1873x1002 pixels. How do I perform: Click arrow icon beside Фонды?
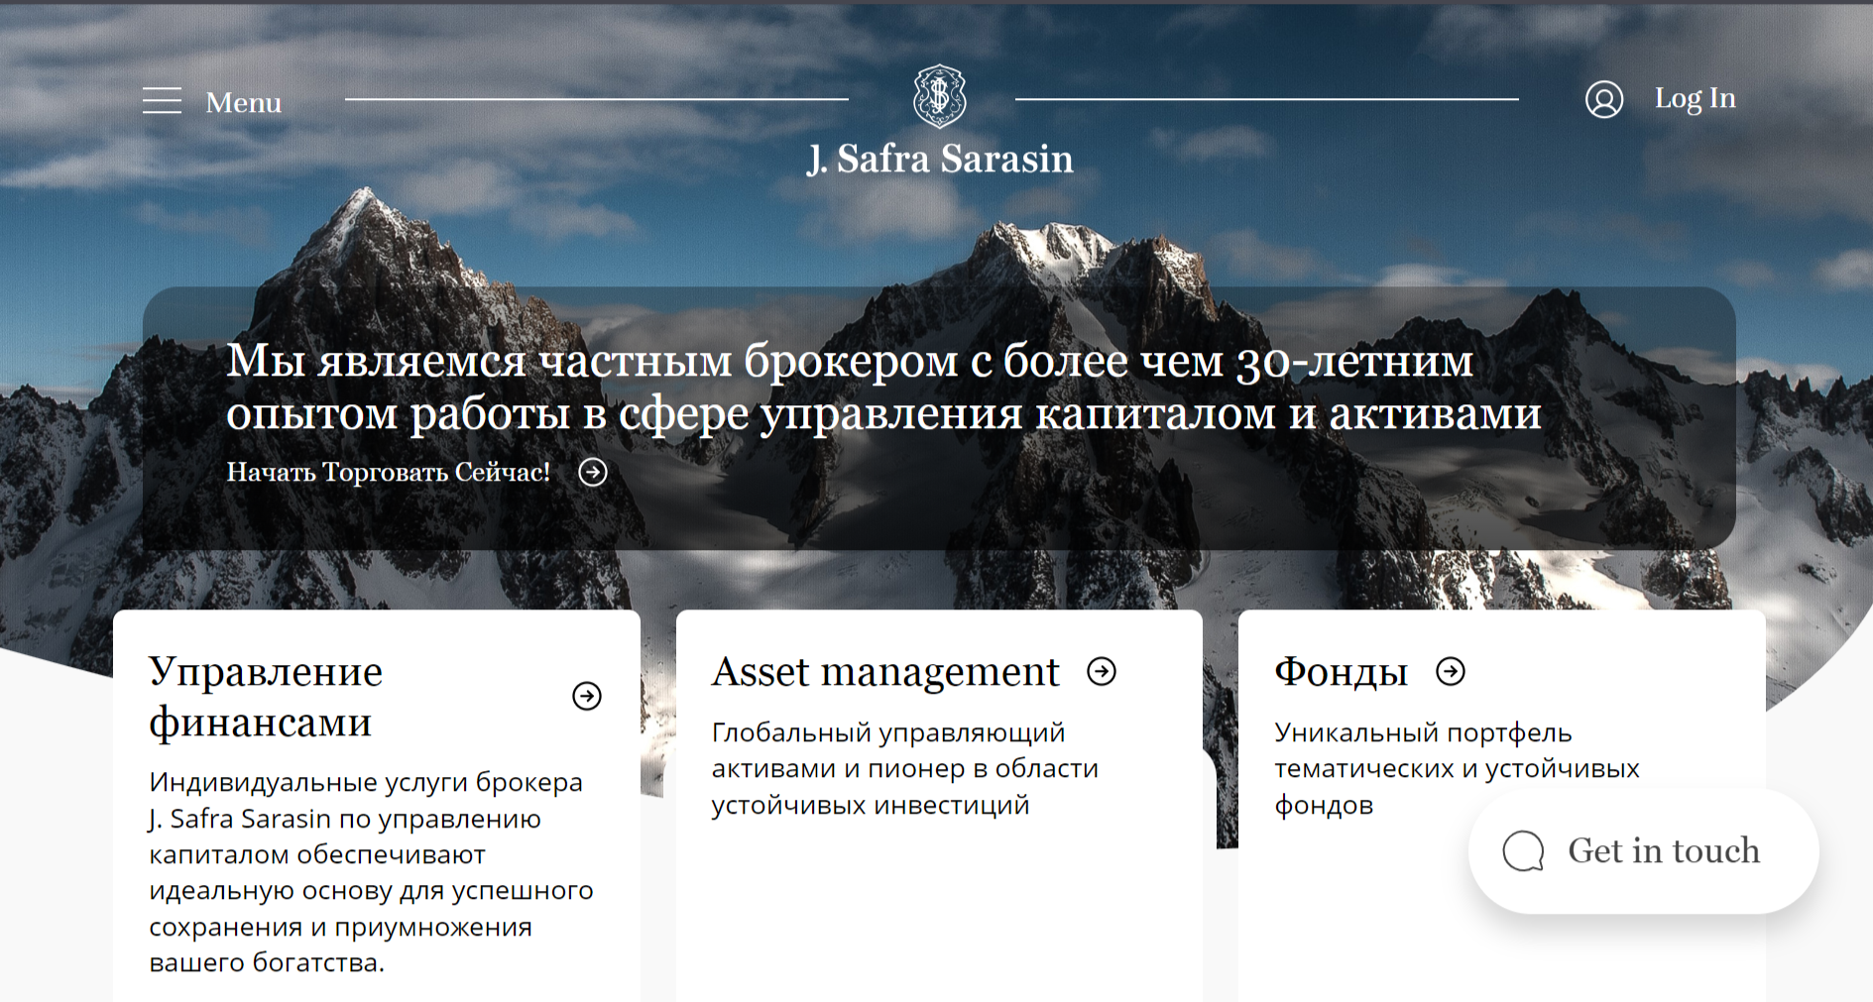[x=1451, y=671]
